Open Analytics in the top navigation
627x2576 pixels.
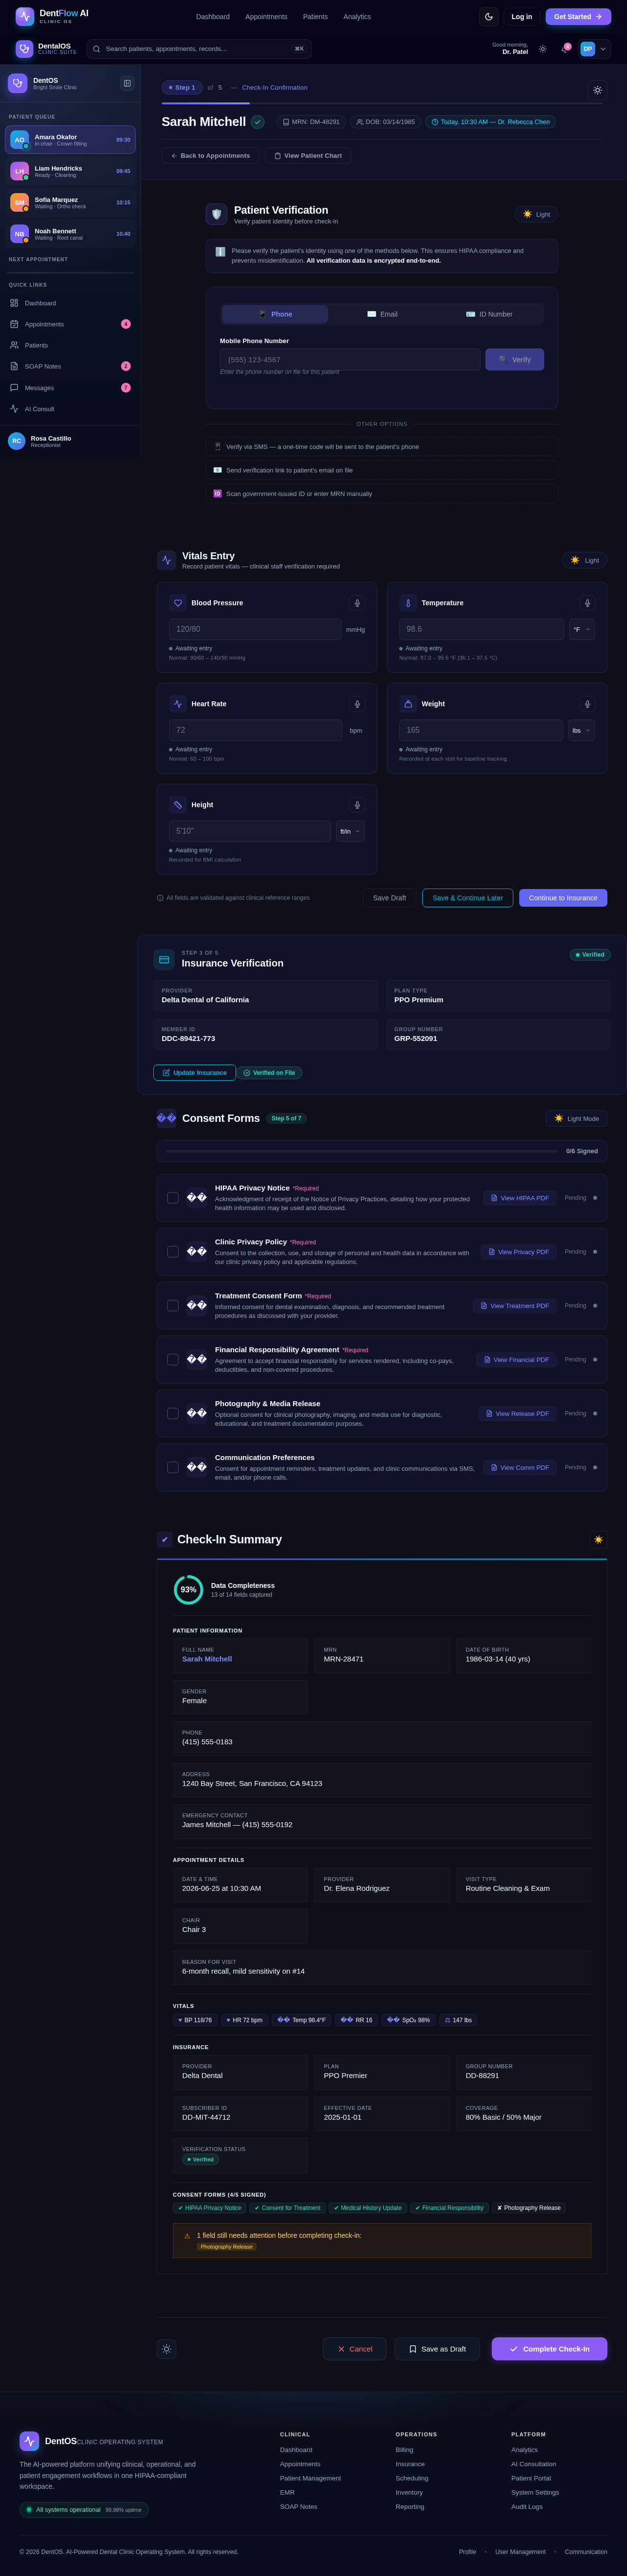(x=357, y=17)
